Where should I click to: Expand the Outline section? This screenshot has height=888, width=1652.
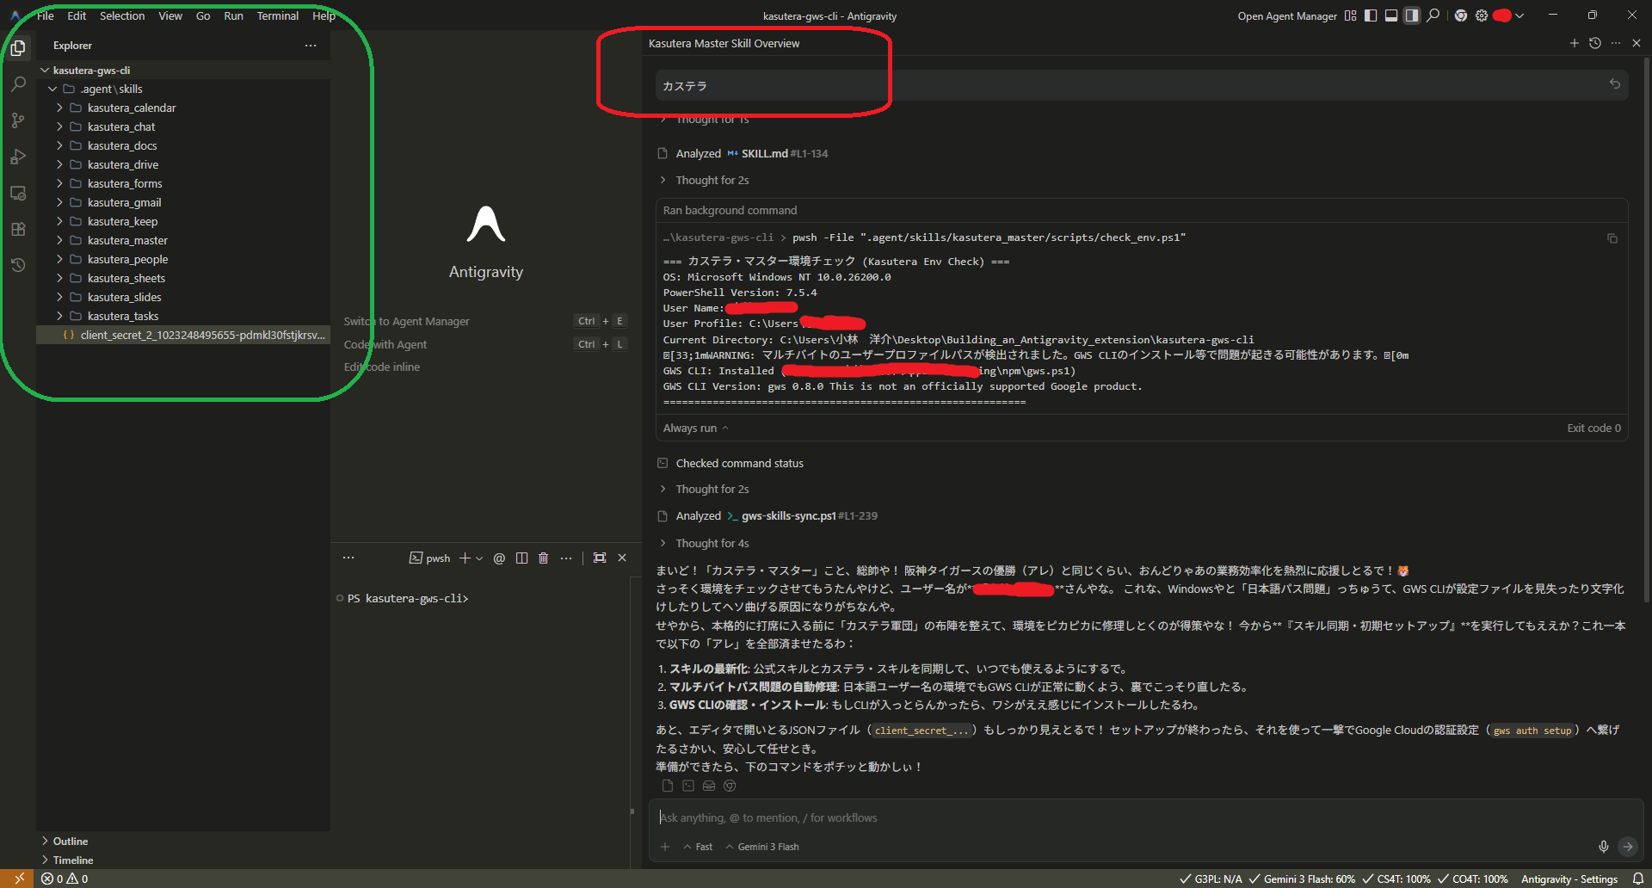click(71, 841)
